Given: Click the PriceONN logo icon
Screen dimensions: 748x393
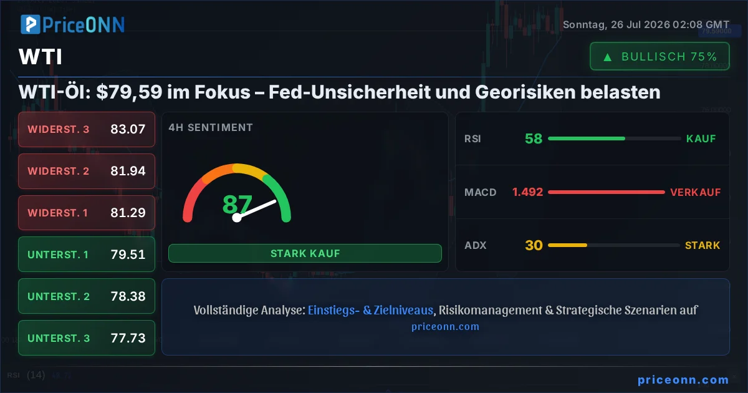Looking at the screenshot, I should click(31, 24).
